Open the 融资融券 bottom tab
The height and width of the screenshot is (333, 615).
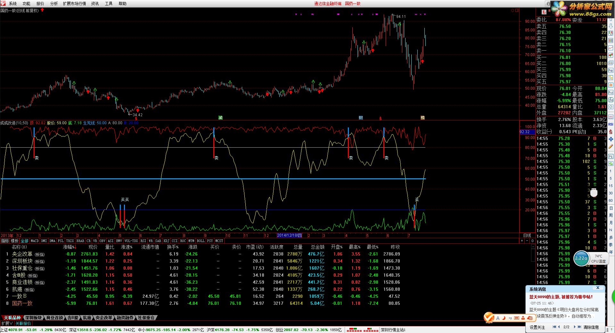[125, 318]
